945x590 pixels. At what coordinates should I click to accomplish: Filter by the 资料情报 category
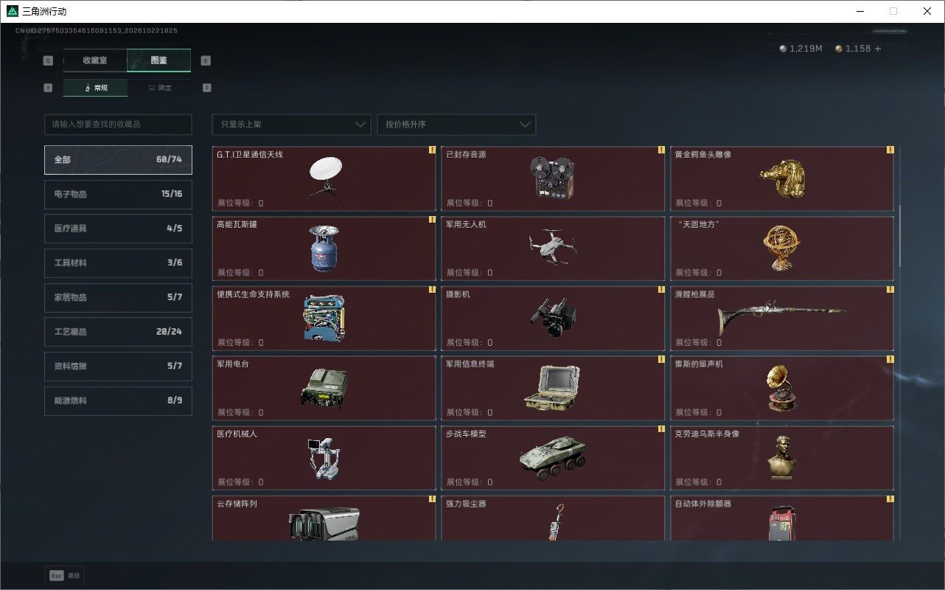click(x=118, y=366)
